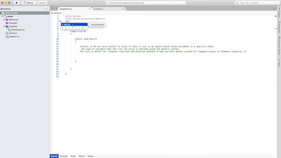
Task: Open AssemblyInfo.cs in the solution tree
Action: click(x=18, y=30)
